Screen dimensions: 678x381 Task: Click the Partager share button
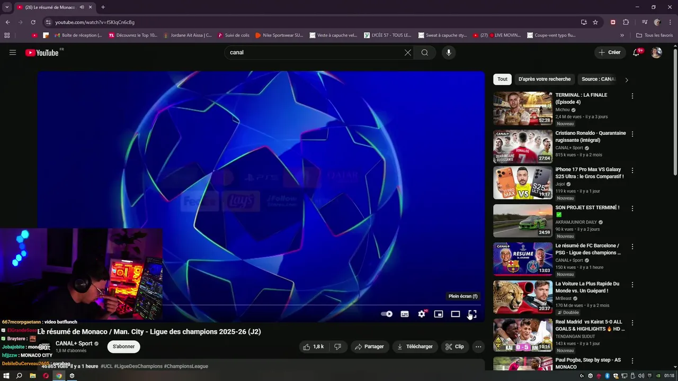click(x=369, y=347)
